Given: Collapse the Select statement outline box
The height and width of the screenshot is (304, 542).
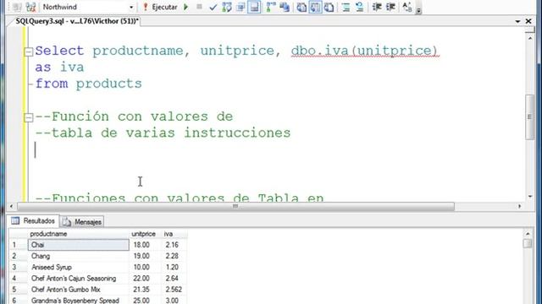Looking at the screenshot, I should pos(28,52).
